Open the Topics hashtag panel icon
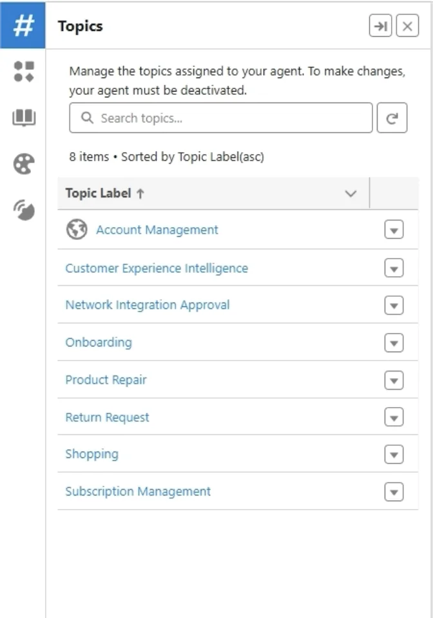This screenshot has height=618, width=433. [x=23, y=25]
